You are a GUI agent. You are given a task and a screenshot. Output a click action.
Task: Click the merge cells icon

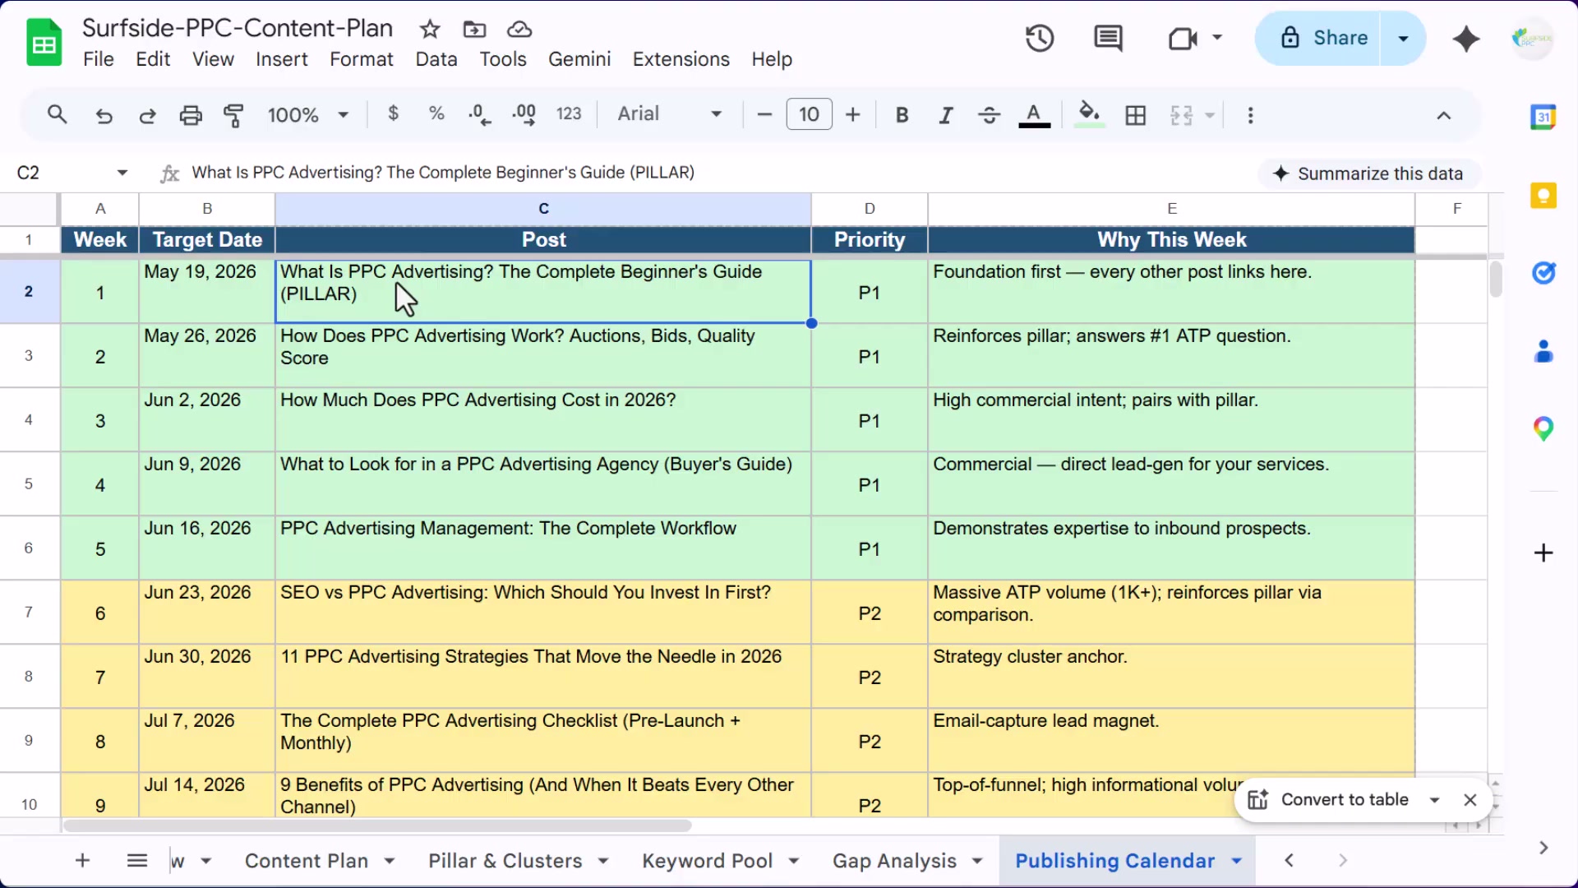(1181, 115)
